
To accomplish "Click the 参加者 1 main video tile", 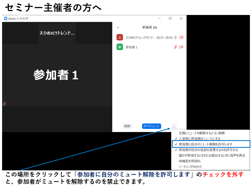I will tap(57, 75).
